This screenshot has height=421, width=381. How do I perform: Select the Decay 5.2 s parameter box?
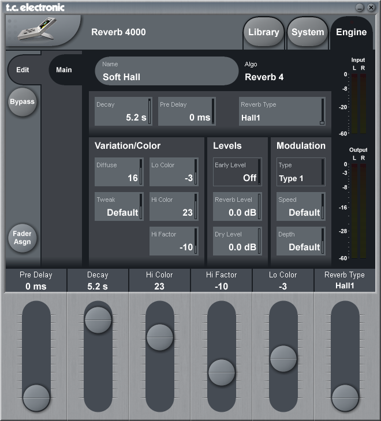124,111
